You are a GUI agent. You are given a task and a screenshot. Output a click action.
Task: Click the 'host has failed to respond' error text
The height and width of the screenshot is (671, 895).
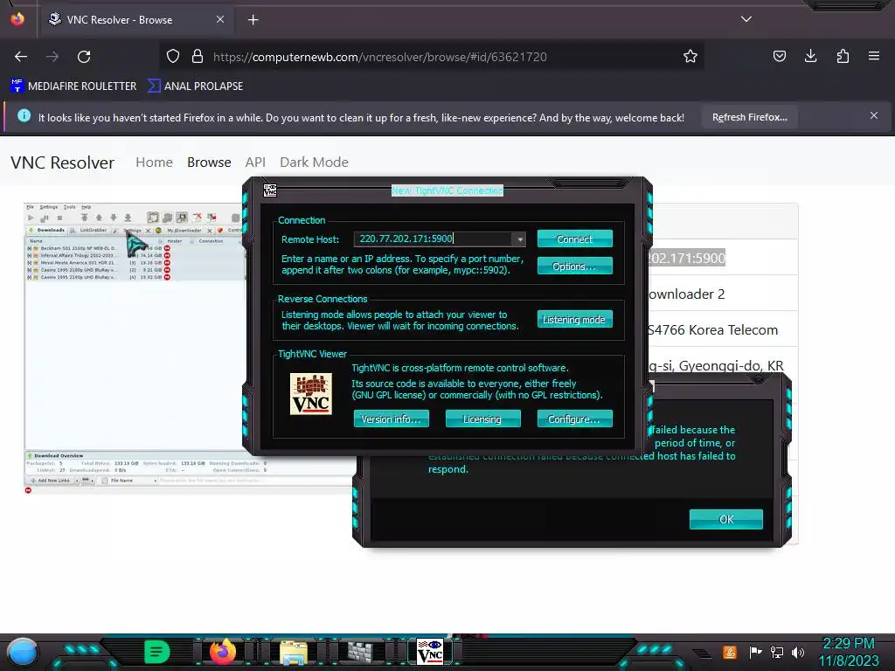pos(581,462)
